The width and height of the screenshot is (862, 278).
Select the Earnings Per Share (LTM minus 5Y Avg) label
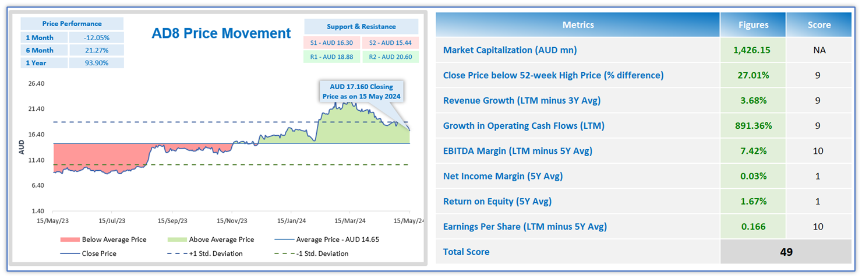(x=525, y=226)
